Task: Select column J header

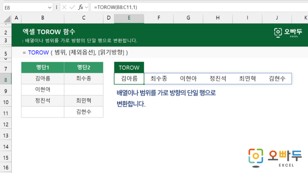Action: click(x=277, y=18)
